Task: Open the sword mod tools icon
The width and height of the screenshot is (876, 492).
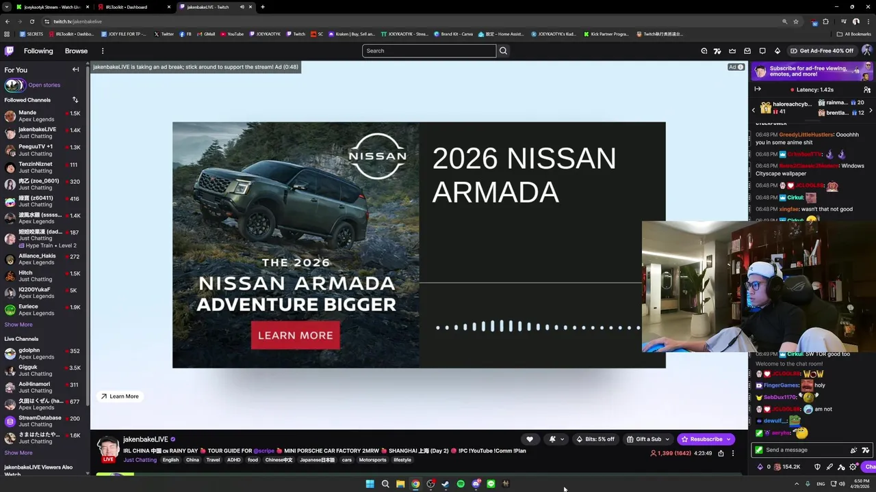Action: (x=829, y=467)
